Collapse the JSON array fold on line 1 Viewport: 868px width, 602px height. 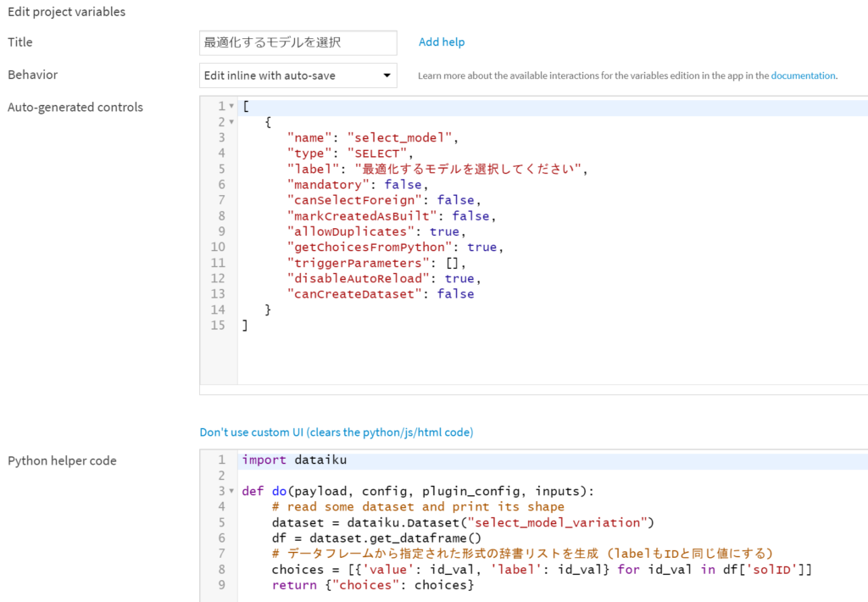[230, 105]
